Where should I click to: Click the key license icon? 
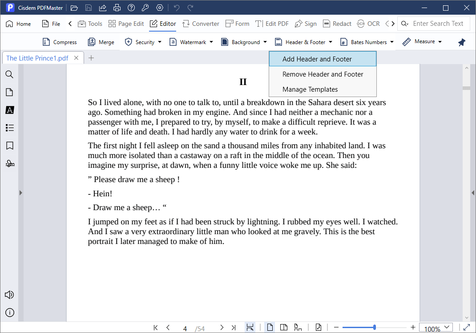coord(145,8)
